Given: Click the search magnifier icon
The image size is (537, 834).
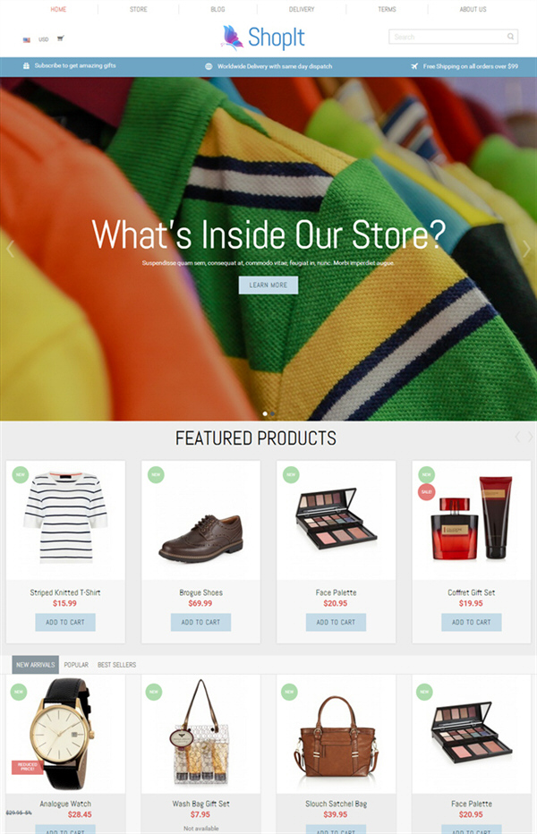Looking at the screenshot, I should 510,37.
